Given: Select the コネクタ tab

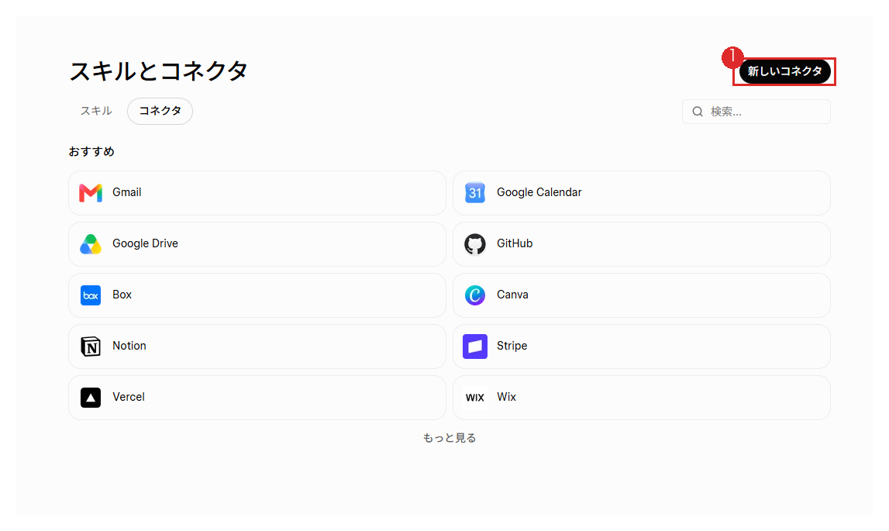Looking at the screenshot, I should pos(160,111).
